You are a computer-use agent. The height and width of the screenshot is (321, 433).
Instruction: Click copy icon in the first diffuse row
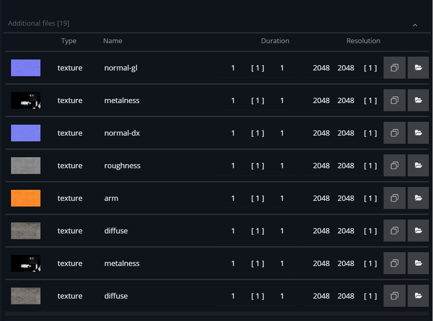point(394,231)
